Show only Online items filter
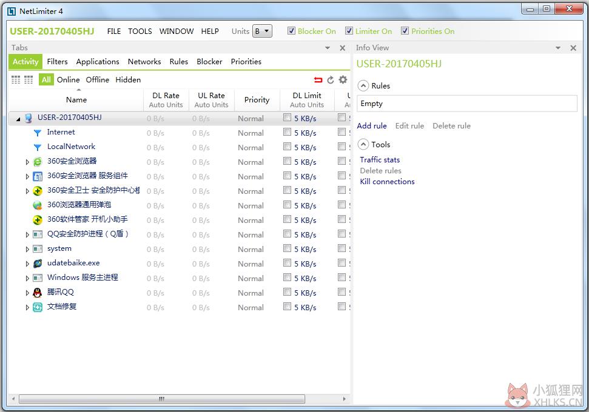The width and height of the screenshot is (589, 412). [68, 79]
